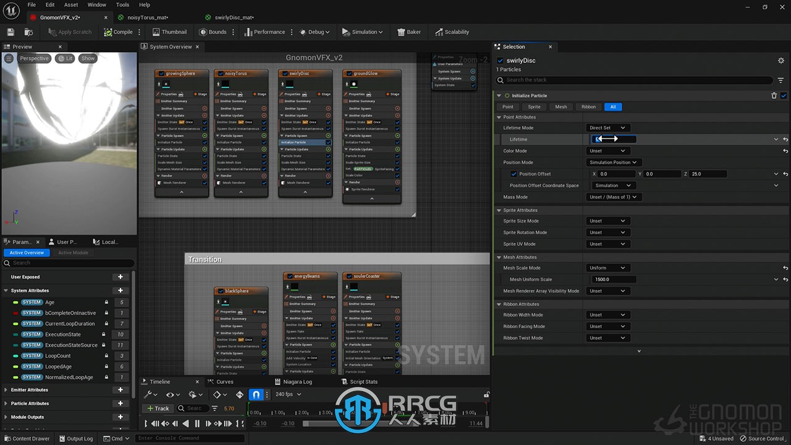This screenshot has height=445, width=791.
Task: Add a new System Attribute with plus
Action: [121, 290]
